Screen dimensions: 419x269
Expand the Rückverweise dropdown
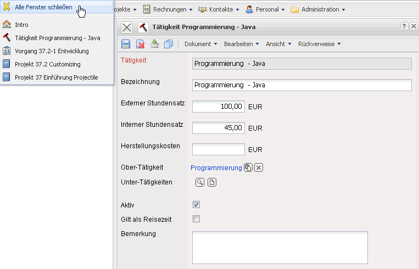(x=320, y=44)
